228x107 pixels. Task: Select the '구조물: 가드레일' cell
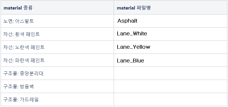click(x=57, y=100)
